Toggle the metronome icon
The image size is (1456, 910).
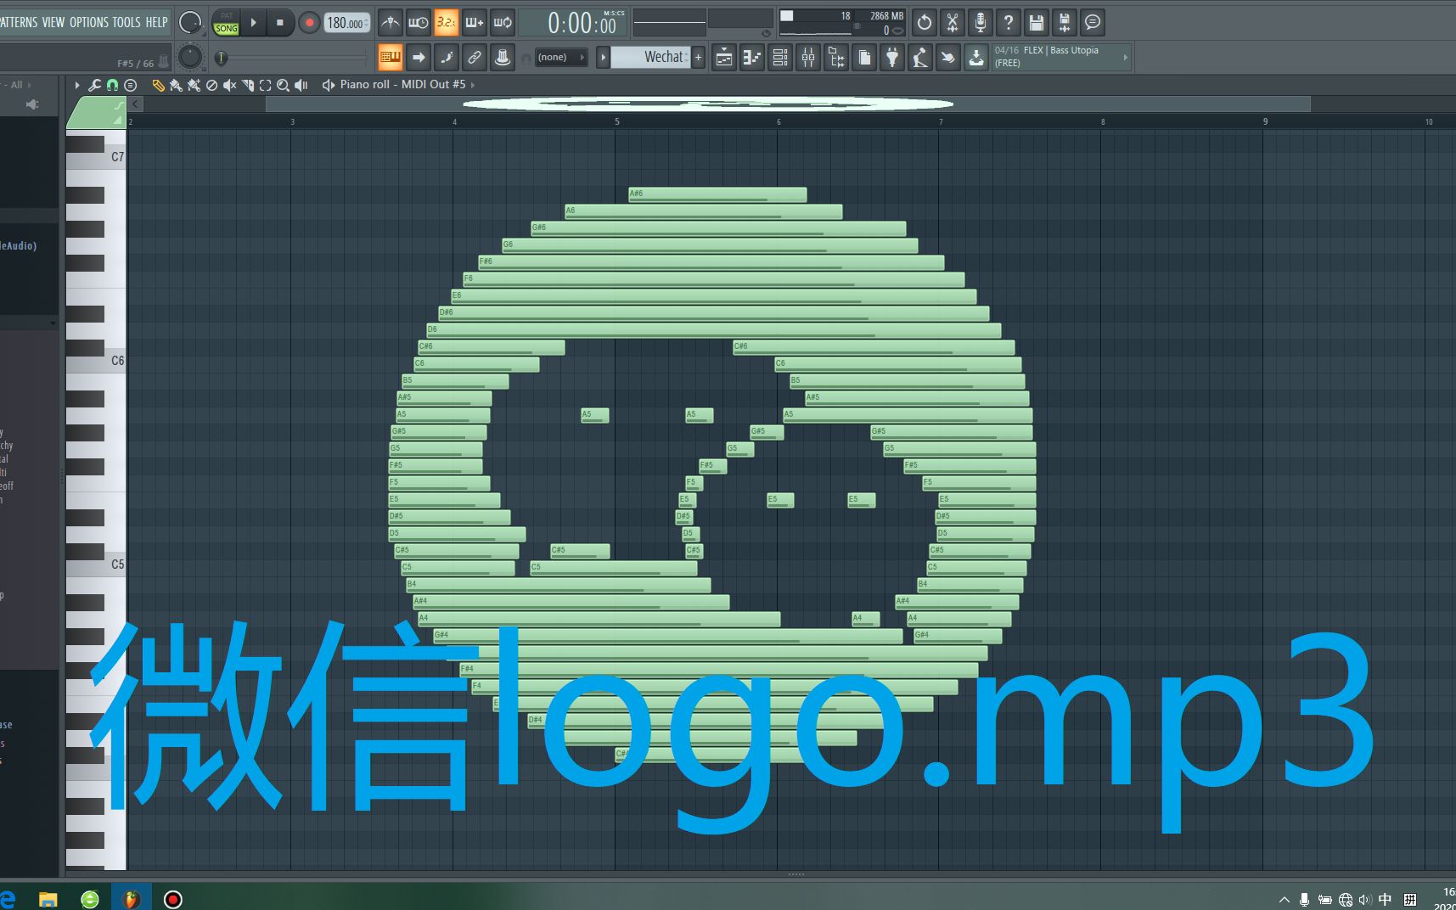390,23
